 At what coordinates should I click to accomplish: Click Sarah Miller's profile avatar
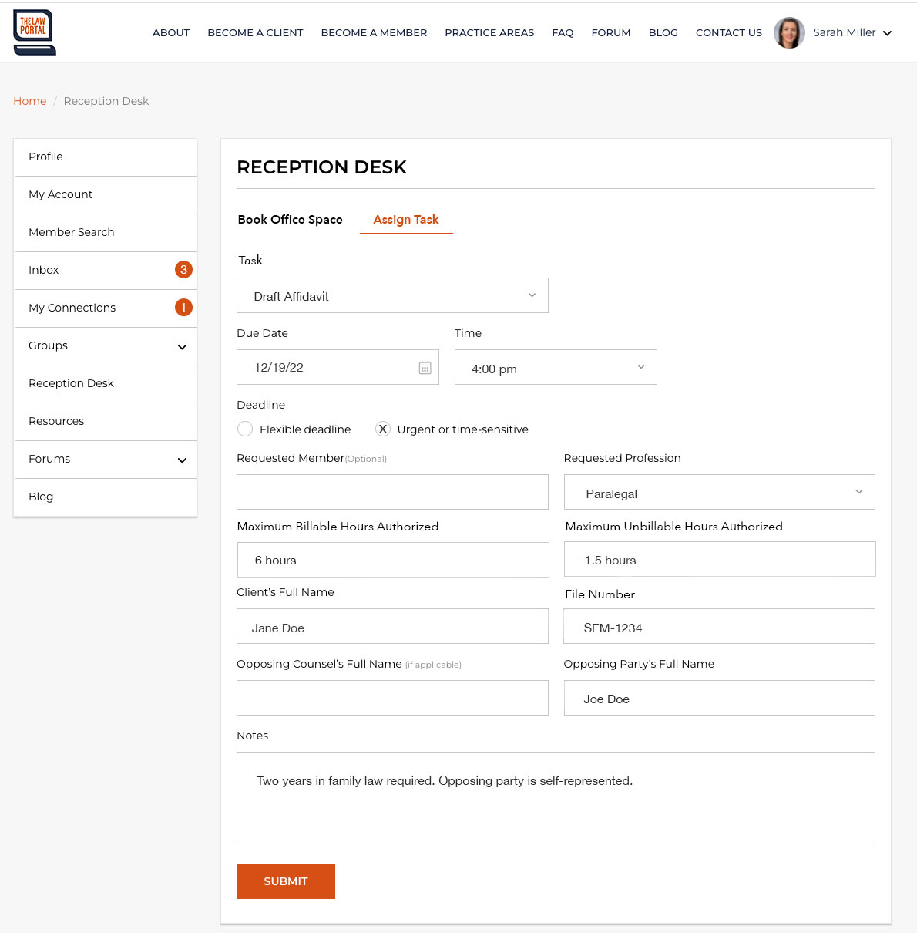[789, 33]
